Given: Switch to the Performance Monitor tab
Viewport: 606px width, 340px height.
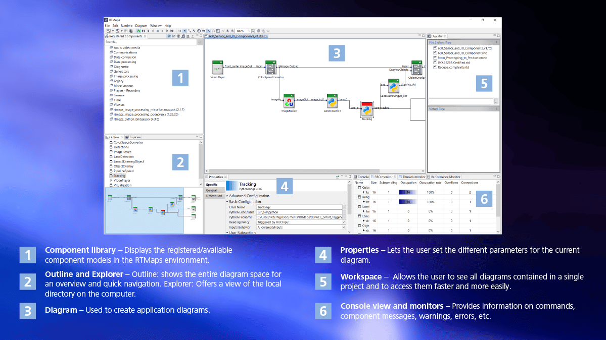Looking at the screenshot, I should coord(444,177).
